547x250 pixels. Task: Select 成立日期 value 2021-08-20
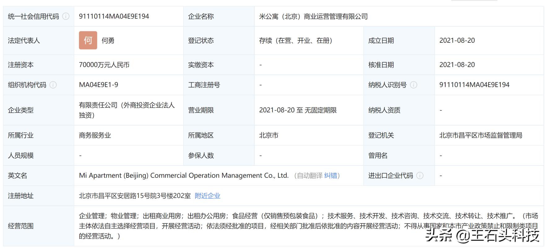[x=457, y=41]
